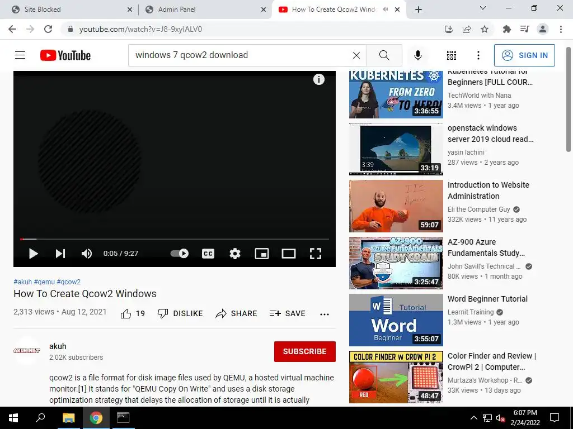
Task: Go back in browser history
Action: [12, 29]
